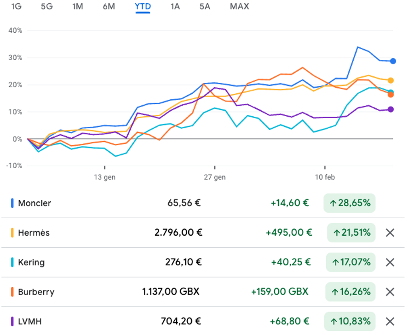This screenshot has height=335, width=414.
Task: Open the Kering stock name
Action: 31,262
